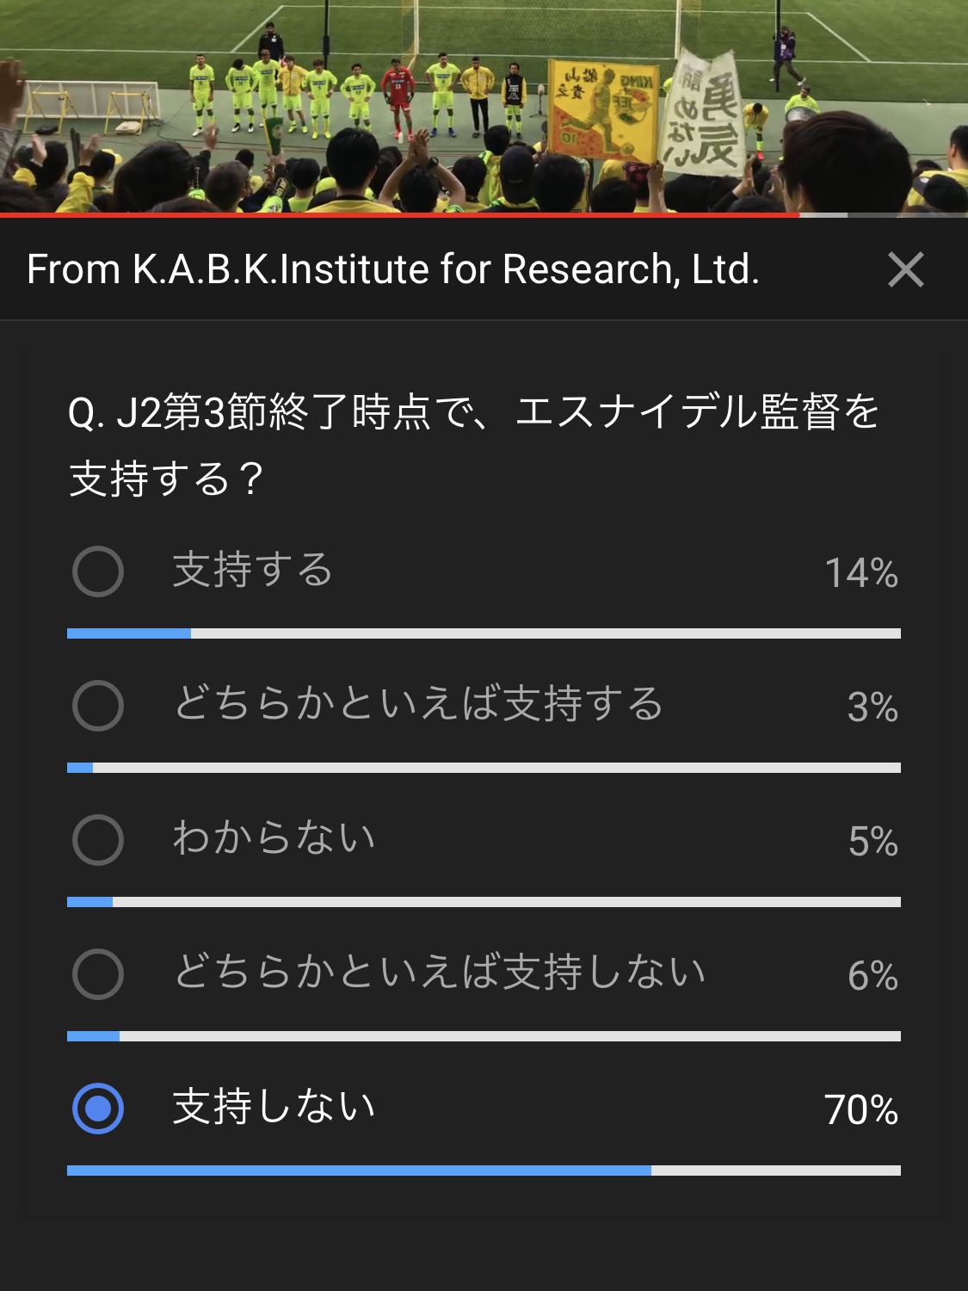Select the どちらかといえば支持する radio circle

(x=98, y=706)
